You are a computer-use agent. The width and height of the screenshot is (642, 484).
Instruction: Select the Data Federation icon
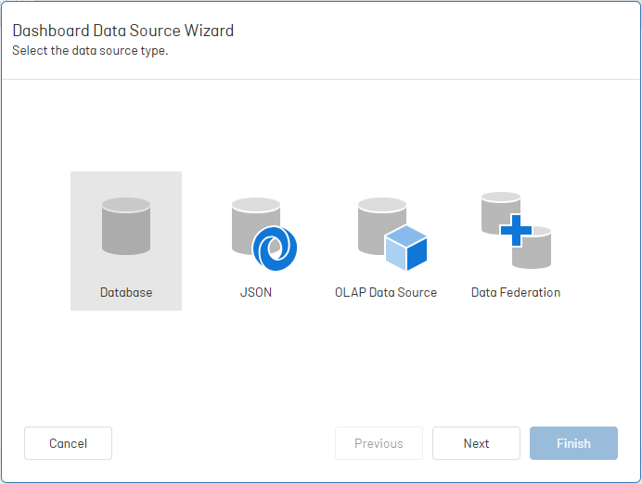point(516,230)
